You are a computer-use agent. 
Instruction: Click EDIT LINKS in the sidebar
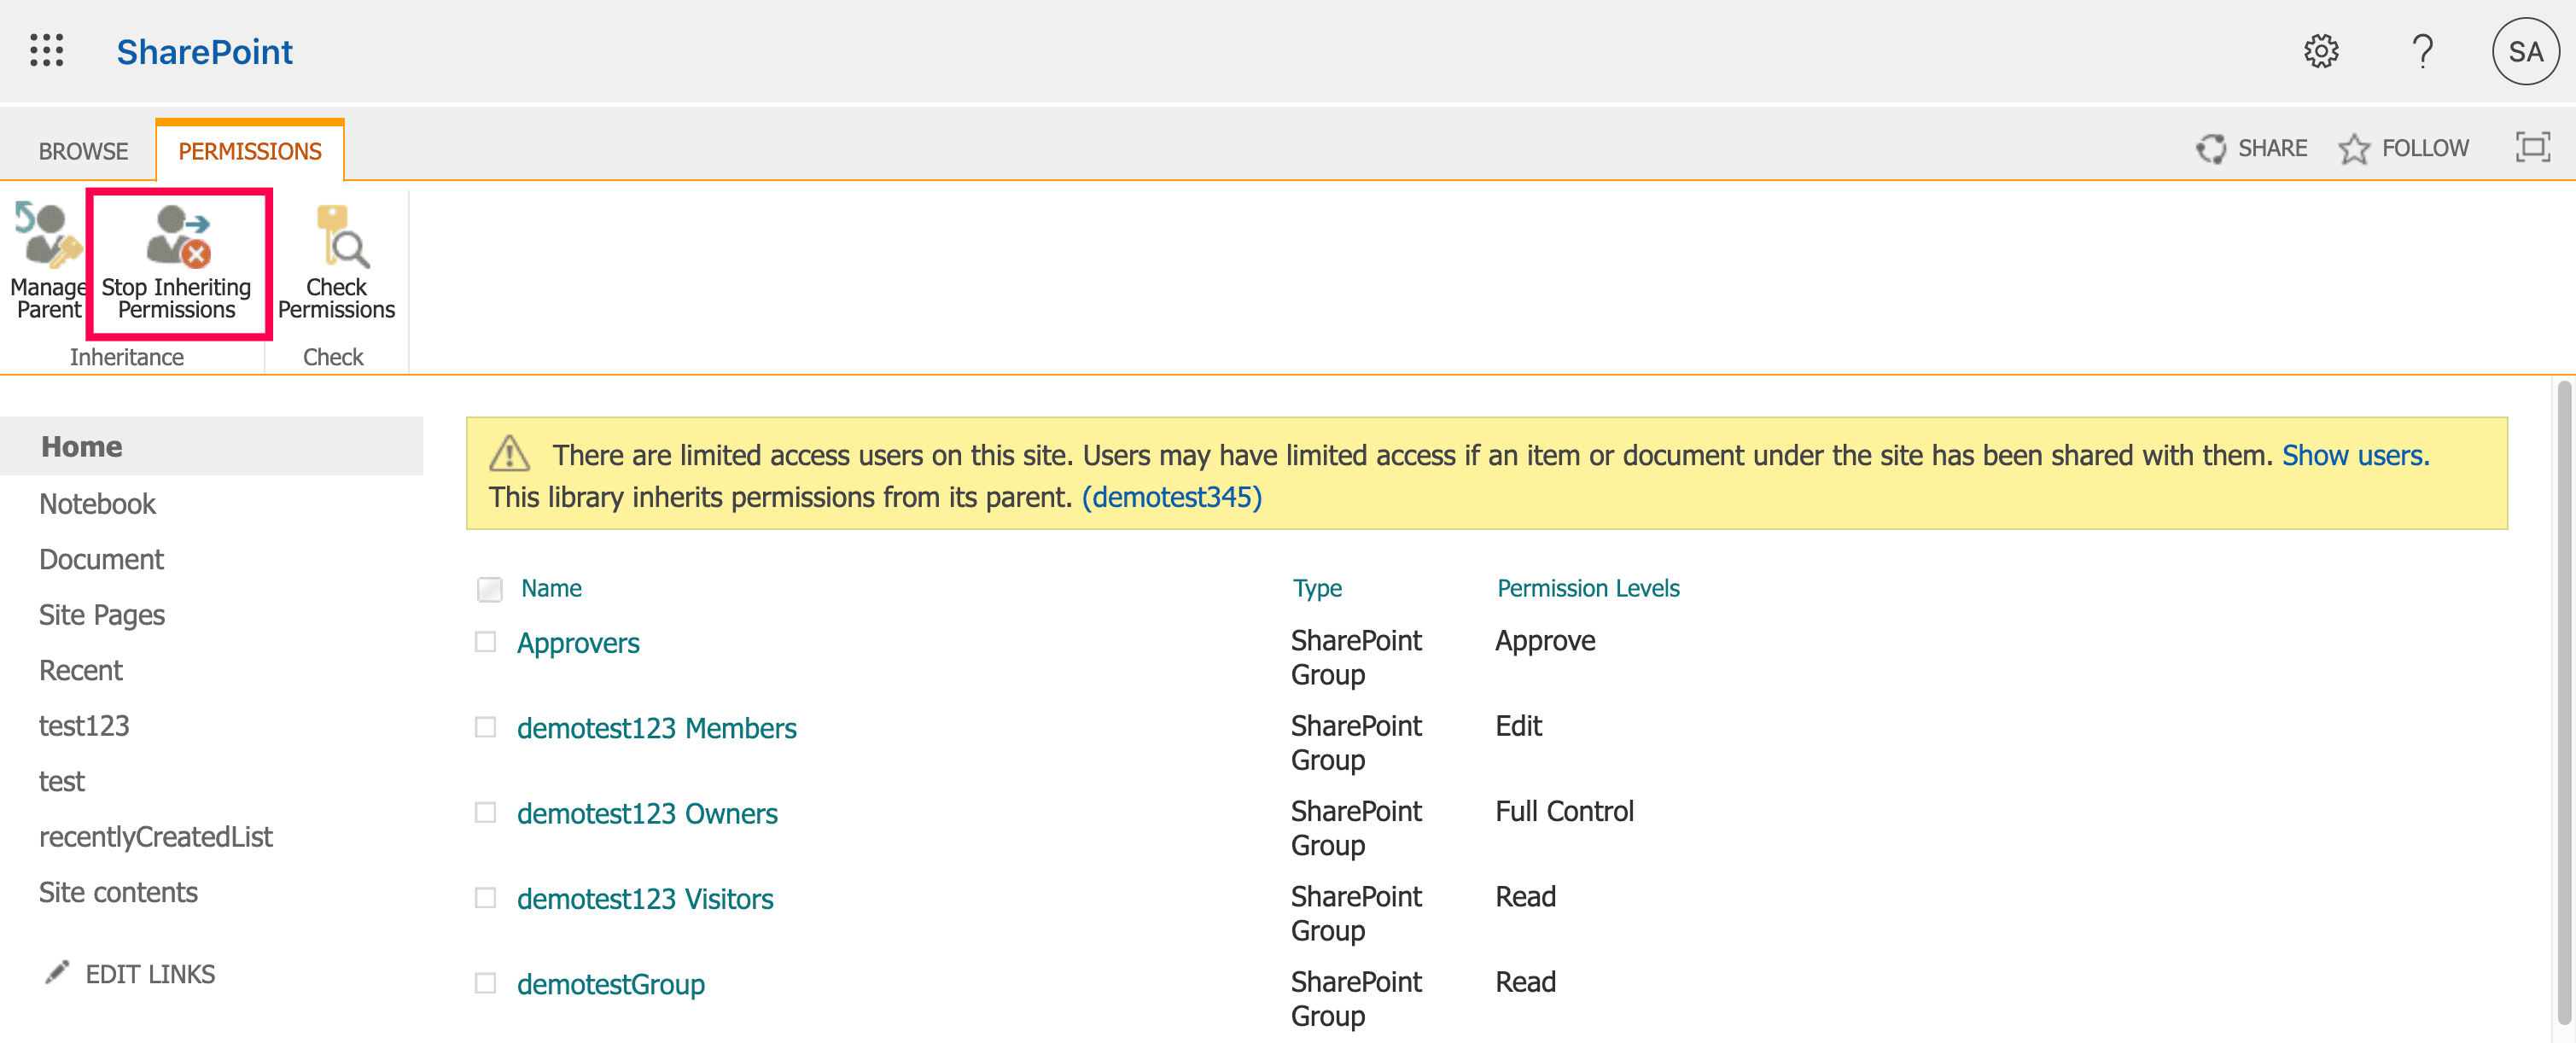click(150, 973)
